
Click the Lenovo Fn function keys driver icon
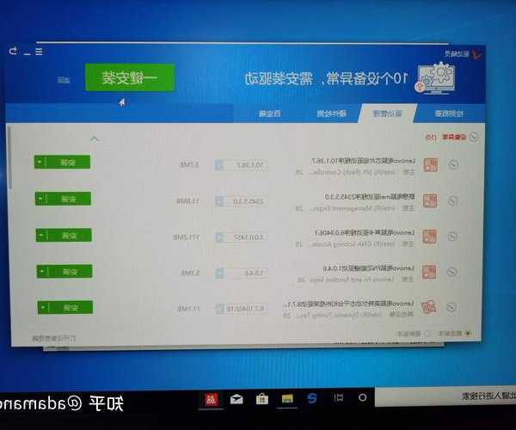point(431,272)
